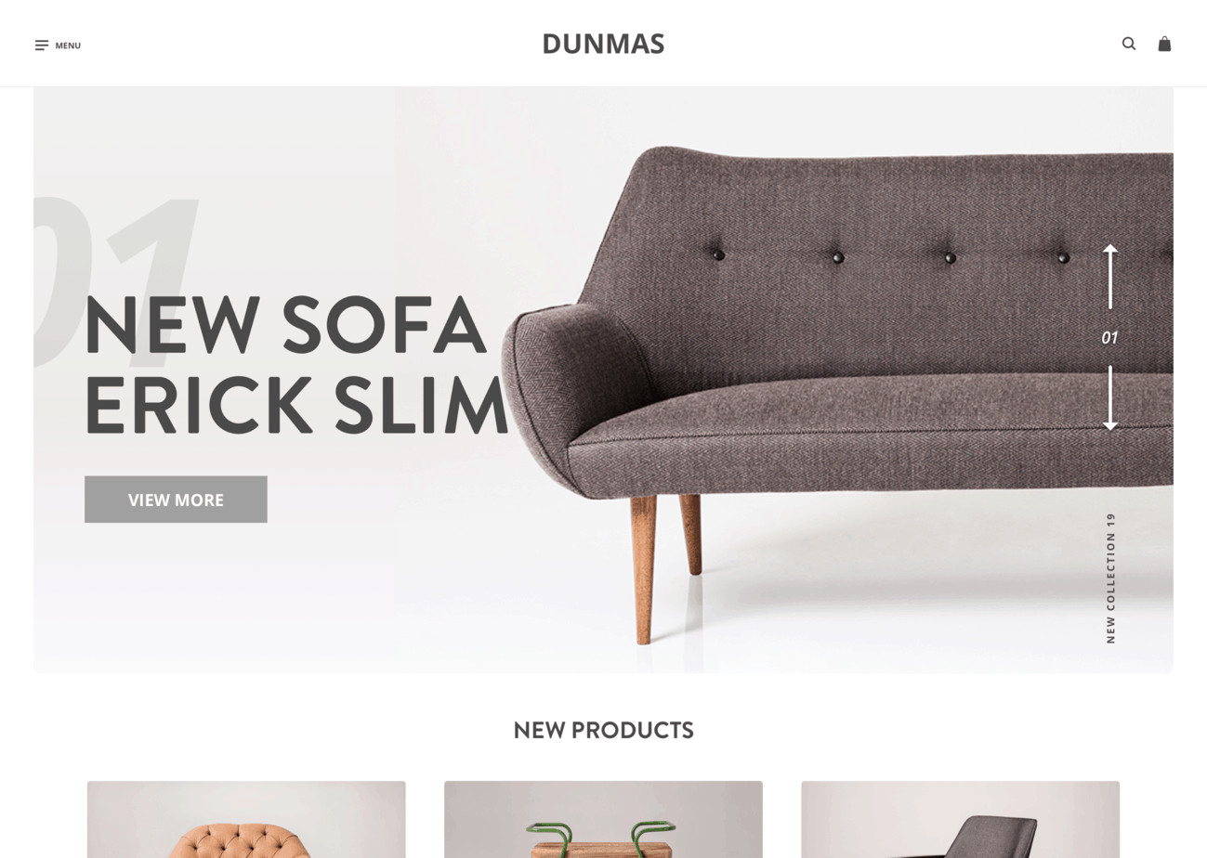The image size is (1207, 858).
Task: Open the tan tufted chair product thumbnail
Action: tap(246, 819)
